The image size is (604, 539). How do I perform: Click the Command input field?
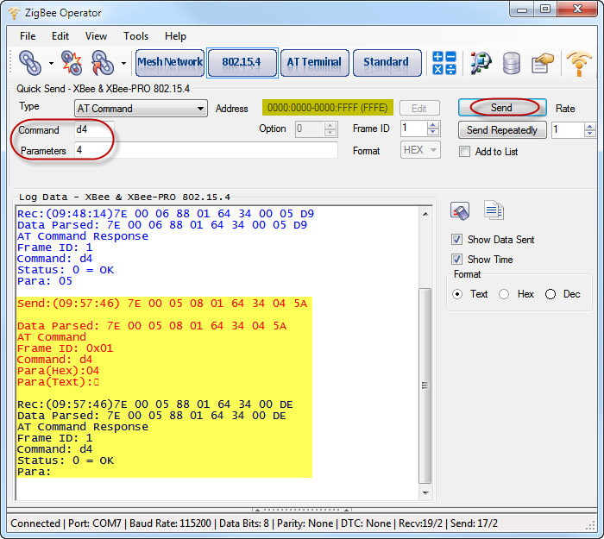[x=94, y=129]
